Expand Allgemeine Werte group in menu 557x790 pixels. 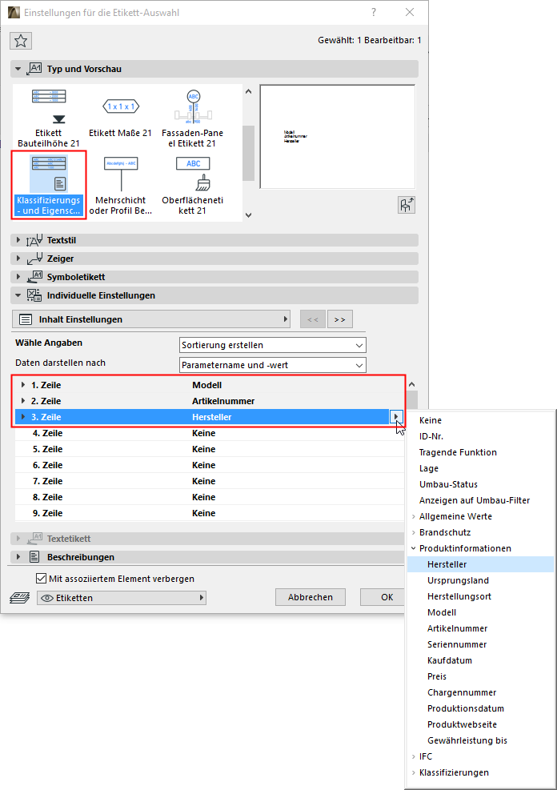414,516
